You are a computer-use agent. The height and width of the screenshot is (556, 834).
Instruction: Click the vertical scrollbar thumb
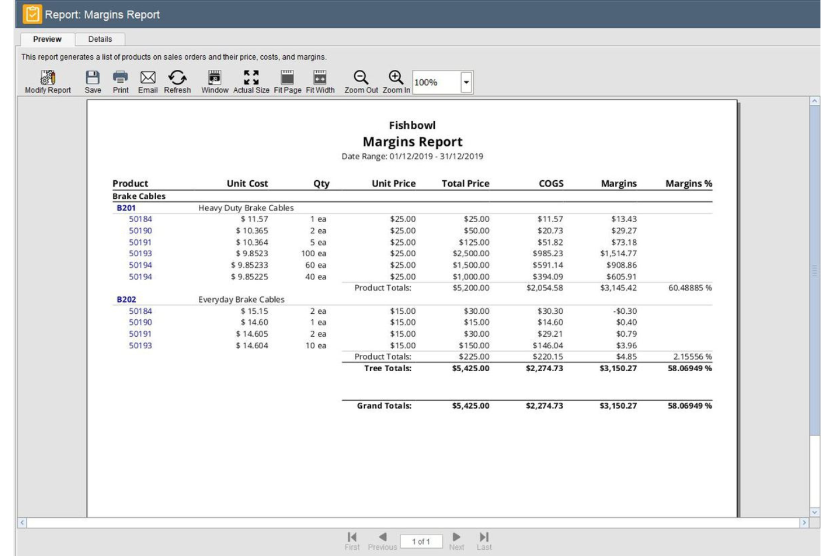point(815,270)
